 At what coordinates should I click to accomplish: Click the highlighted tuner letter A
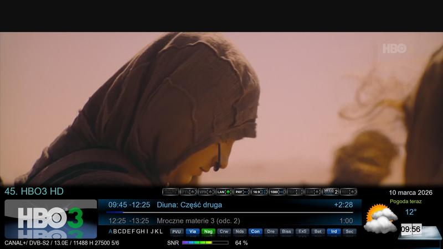pos(110,231)
